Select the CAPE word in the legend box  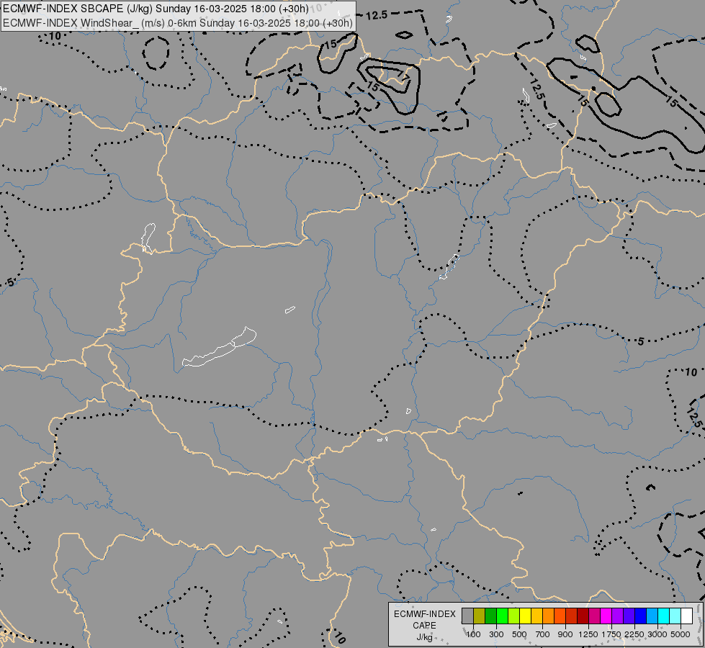pyautogui.click(x=424, y=626)
